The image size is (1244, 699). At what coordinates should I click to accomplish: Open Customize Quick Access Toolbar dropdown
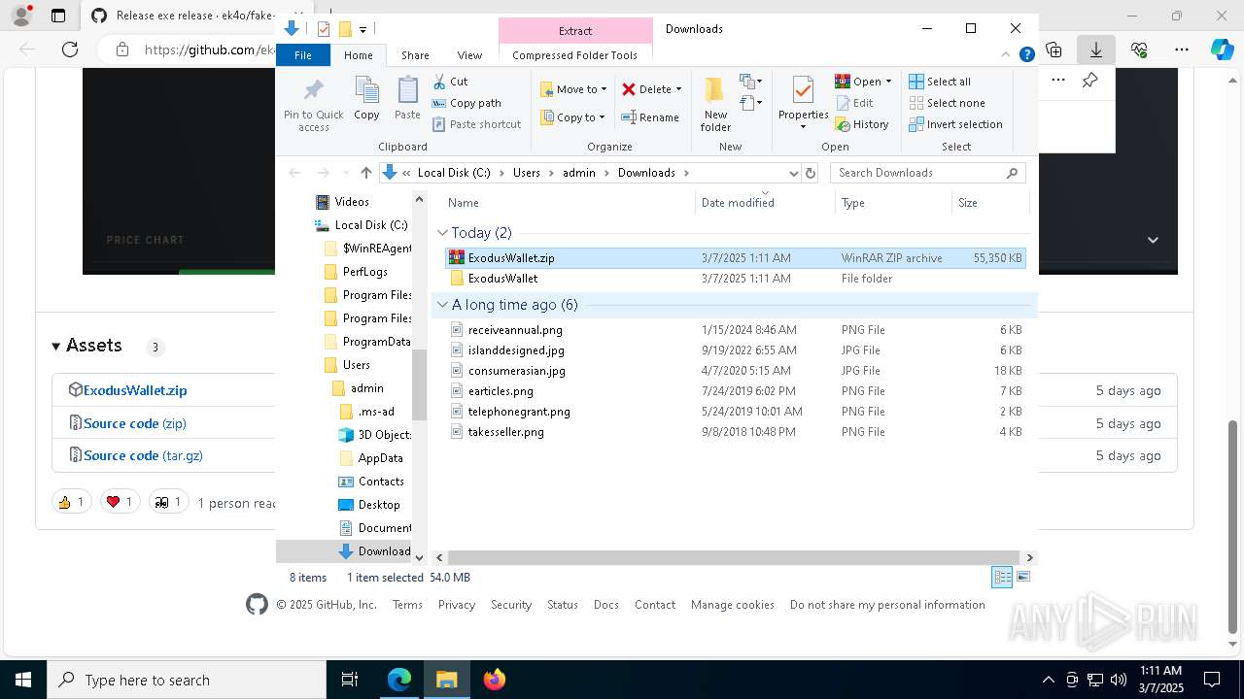[363, 29]
